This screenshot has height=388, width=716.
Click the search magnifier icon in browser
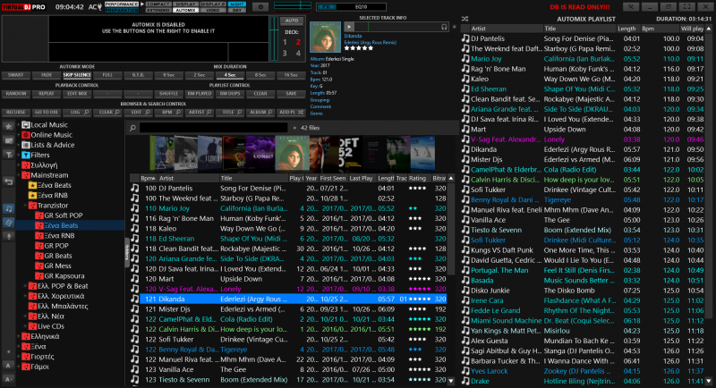coord(132,128)
